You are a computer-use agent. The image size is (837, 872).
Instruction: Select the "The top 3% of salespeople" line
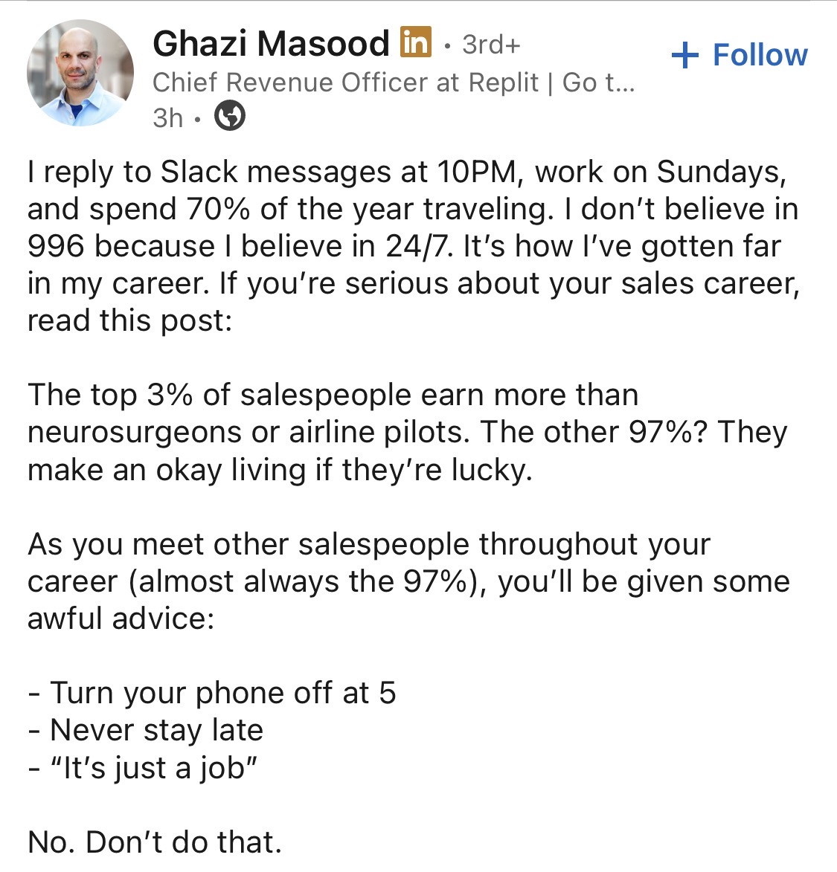pos(333,395)
